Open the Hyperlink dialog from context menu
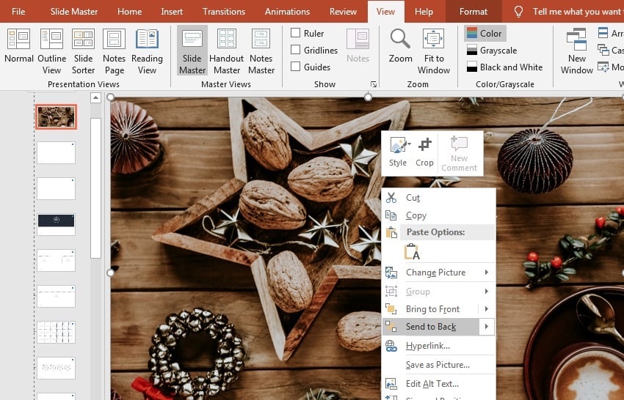The image size is (624, 400). coord(427,346)
